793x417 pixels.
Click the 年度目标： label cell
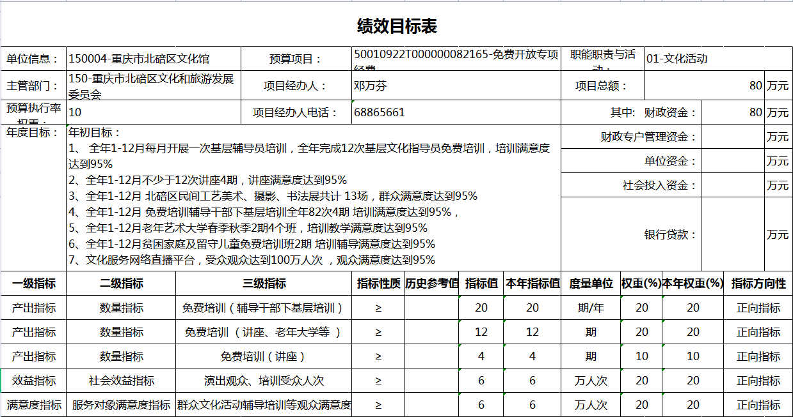pyautogui.click(x=33, y=197)
